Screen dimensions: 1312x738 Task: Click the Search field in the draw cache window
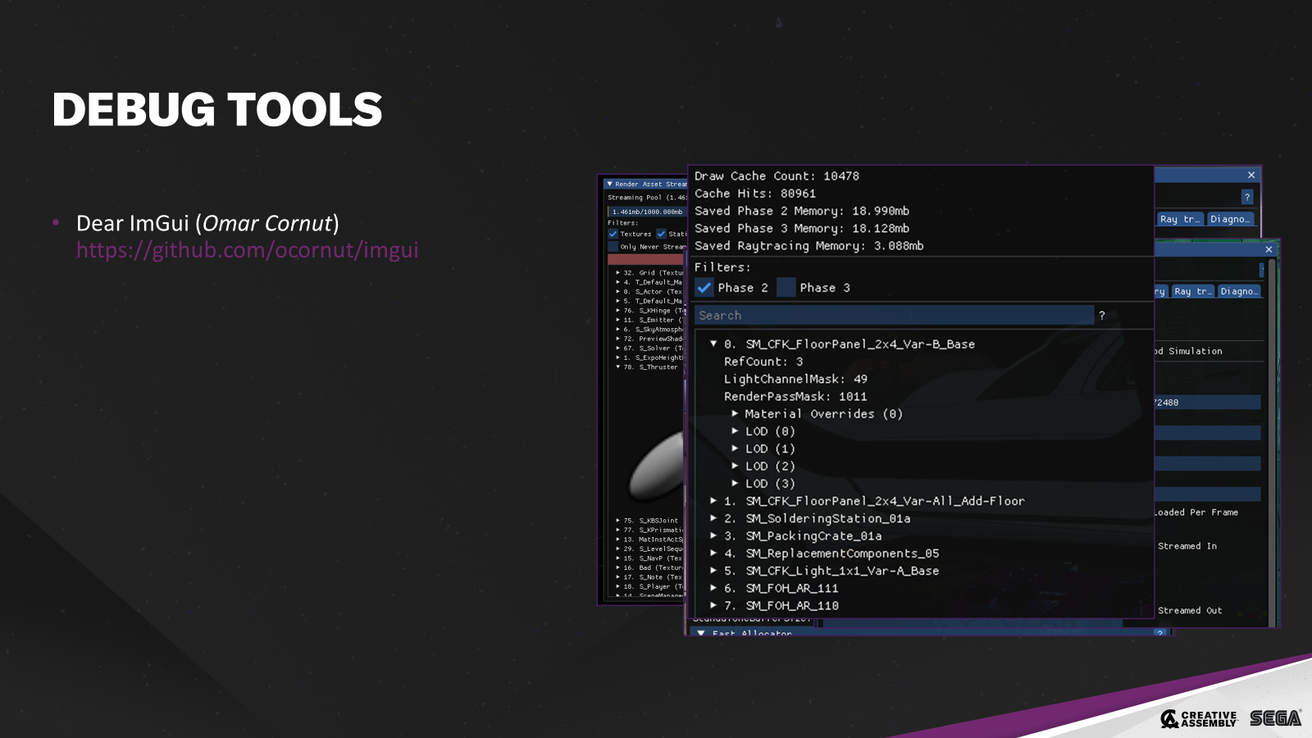[894, 316]
